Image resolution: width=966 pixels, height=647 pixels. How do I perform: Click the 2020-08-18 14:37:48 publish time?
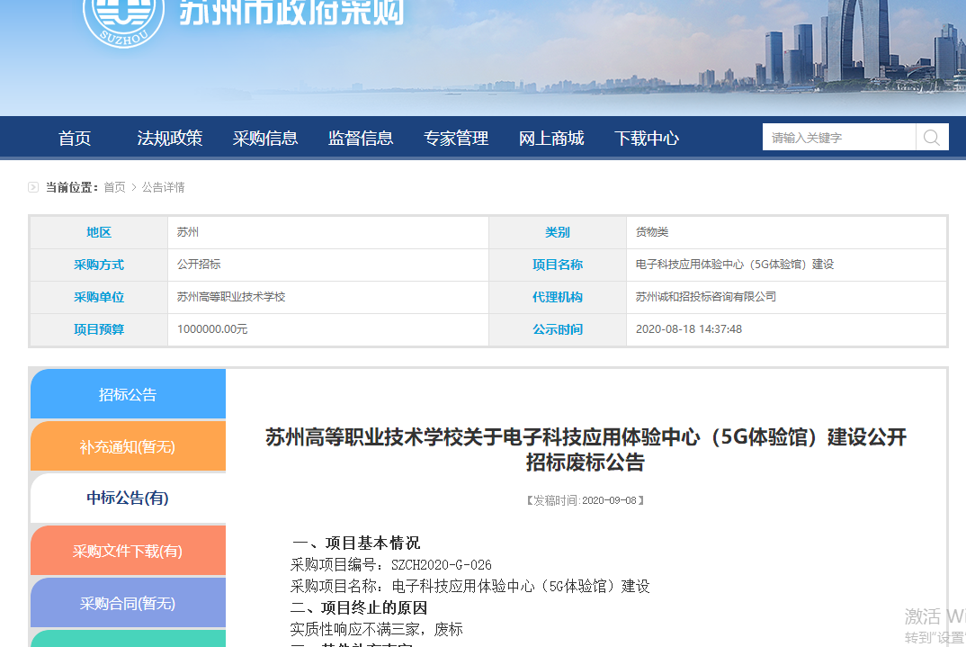689,329
